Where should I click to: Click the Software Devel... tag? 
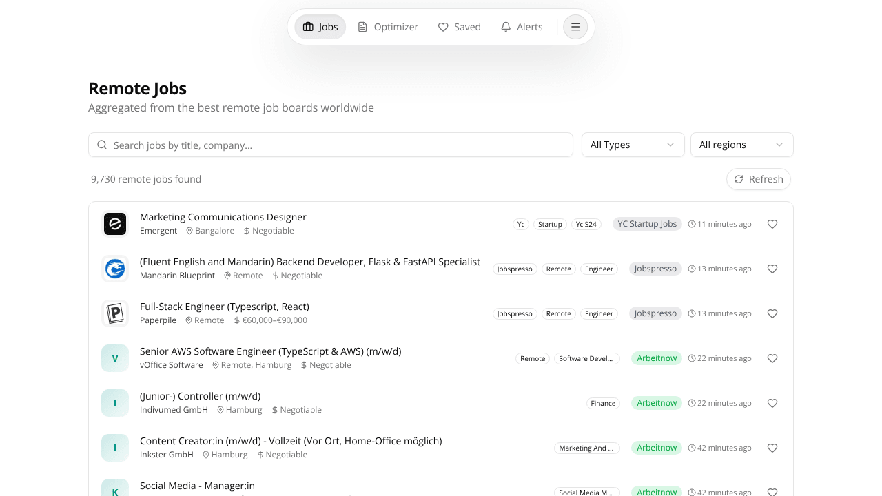point(587,358)
